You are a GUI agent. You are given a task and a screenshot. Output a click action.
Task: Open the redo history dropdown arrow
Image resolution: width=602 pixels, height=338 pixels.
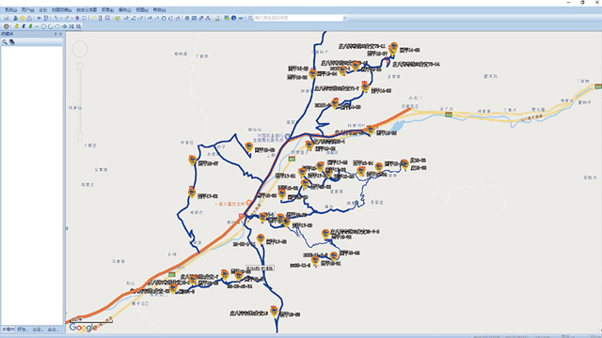[x=72, y=18]
